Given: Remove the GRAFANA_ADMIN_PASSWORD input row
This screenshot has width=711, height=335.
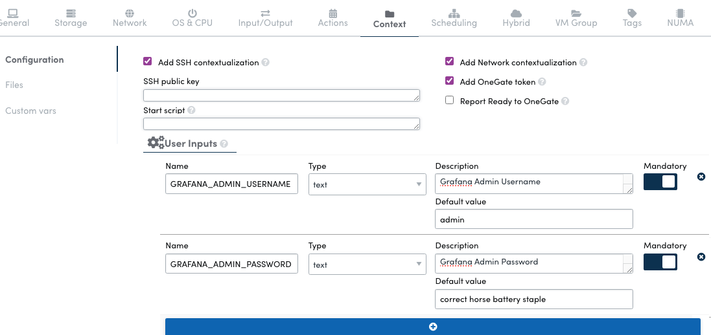Looking at the screenshot, I should point(701,257).
